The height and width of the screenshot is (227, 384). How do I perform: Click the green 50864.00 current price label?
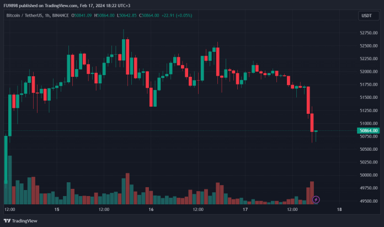pos(367,131)
